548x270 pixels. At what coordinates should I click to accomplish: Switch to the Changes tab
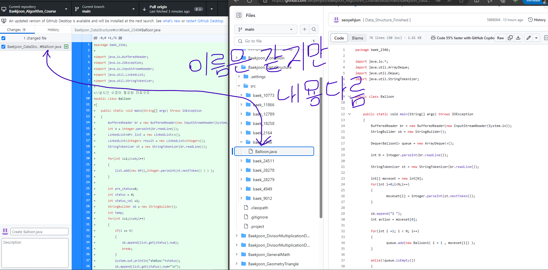click(17, 30)
